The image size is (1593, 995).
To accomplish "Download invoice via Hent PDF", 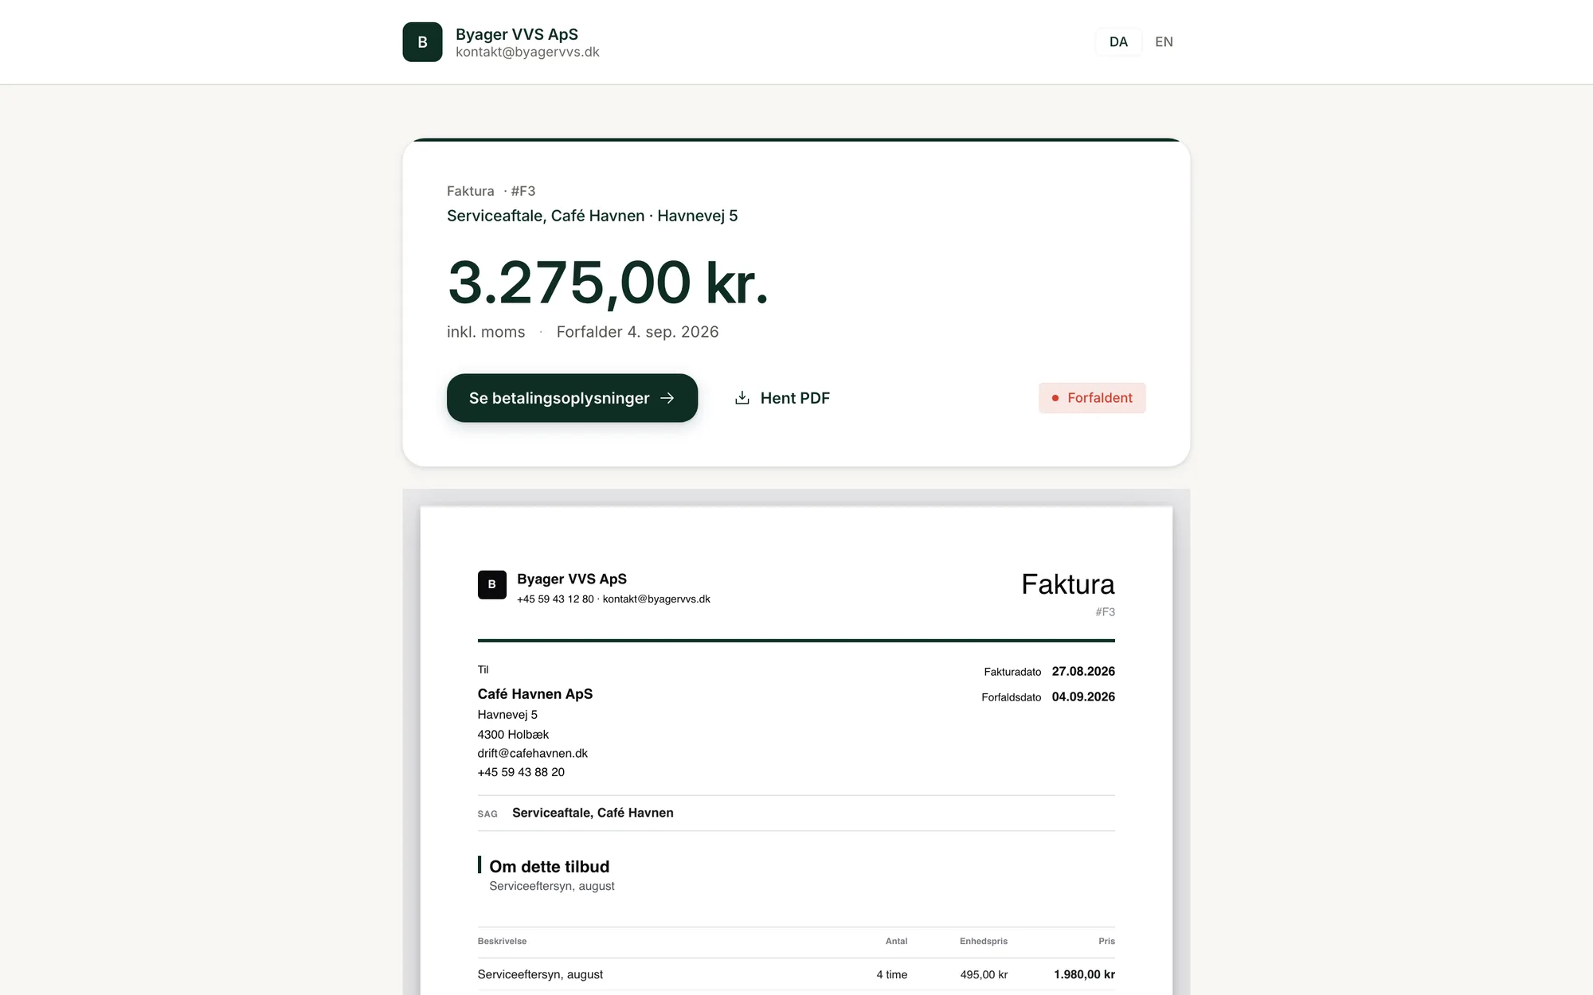I will click(781, 398).
